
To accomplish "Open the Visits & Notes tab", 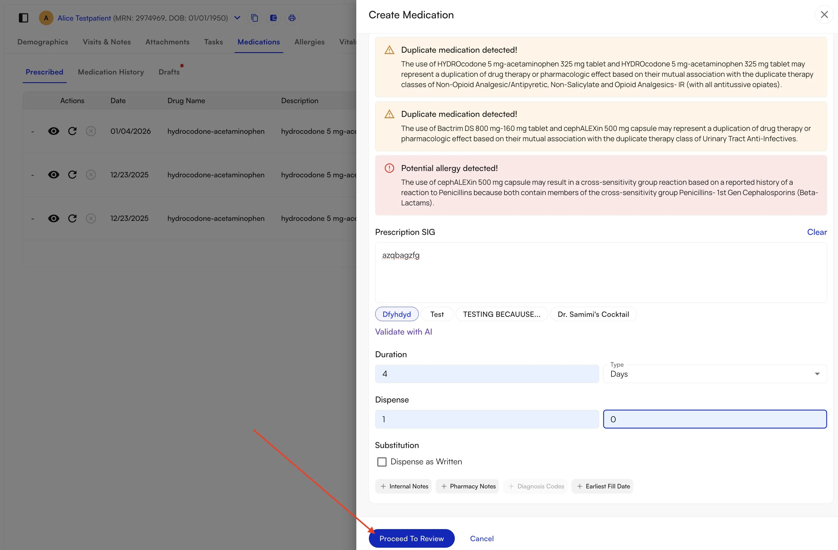I will (x=107, y=42).
